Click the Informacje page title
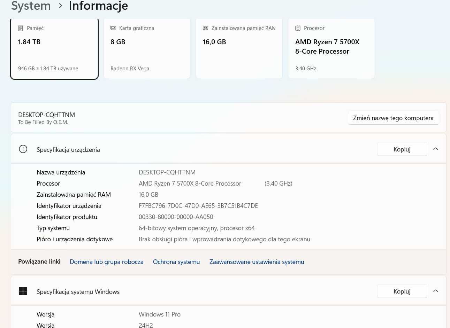The image size is (450, 328). coord(98,6)
